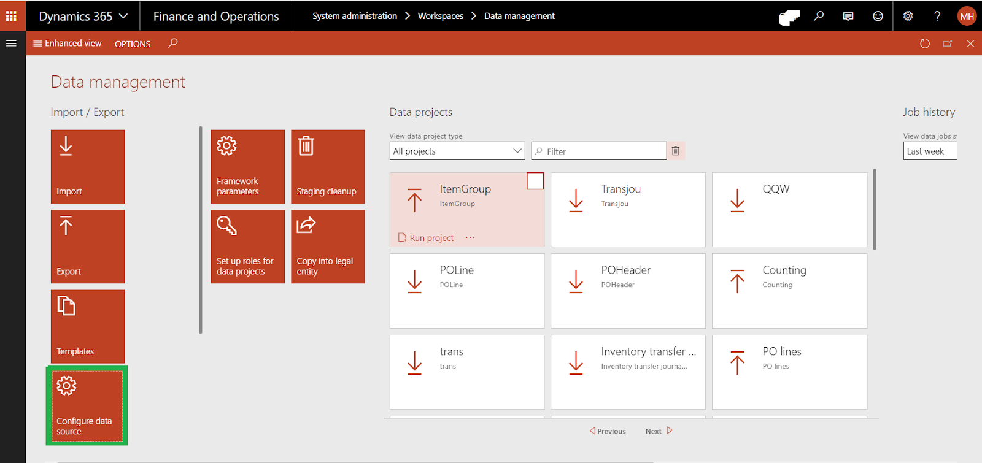Click the data projects Filter field
982x463 pixels.
pyautogui.click(x=599, y=151)
